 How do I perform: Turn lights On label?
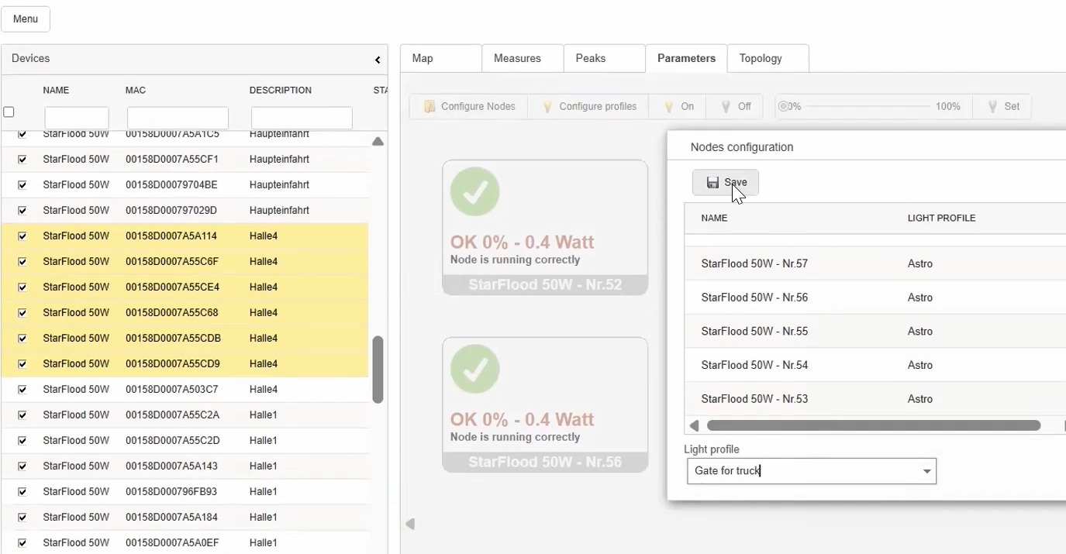point(688,106)
